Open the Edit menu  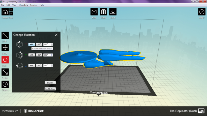pyautogui.click(x=8, y=5)
